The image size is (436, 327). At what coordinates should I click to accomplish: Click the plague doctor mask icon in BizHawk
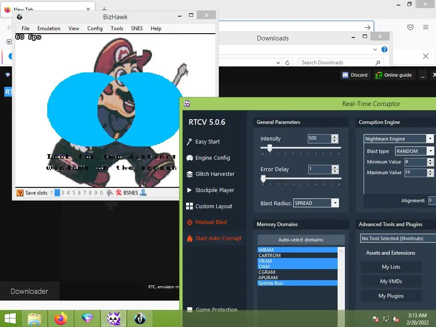[110, 193]
